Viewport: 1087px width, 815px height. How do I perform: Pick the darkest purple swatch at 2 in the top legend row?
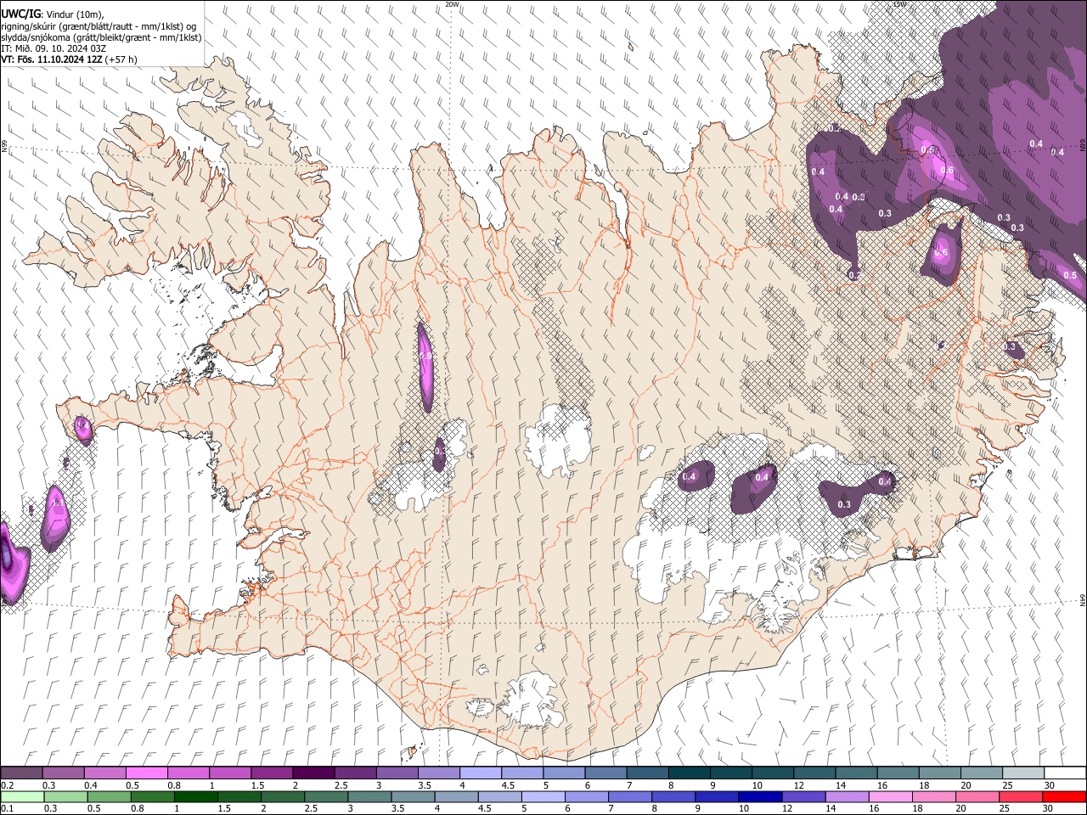coord(313,773)
